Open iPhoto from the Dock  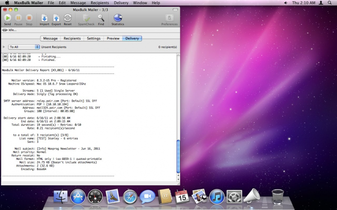pyautogui.click(x=199, y=196)
